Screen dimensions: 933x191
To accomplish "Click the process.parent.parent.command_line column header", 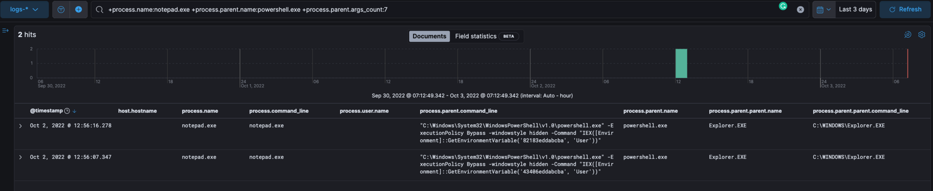I will (860, 111).
